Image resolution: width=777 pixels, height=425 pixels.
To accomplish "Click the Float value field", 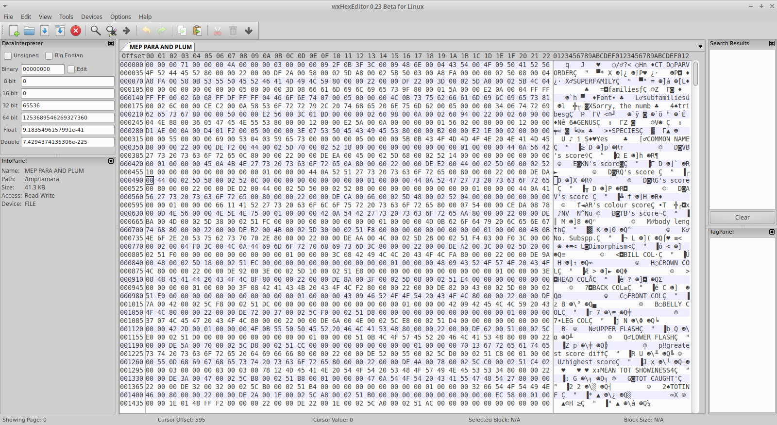I will pos(68,130).
